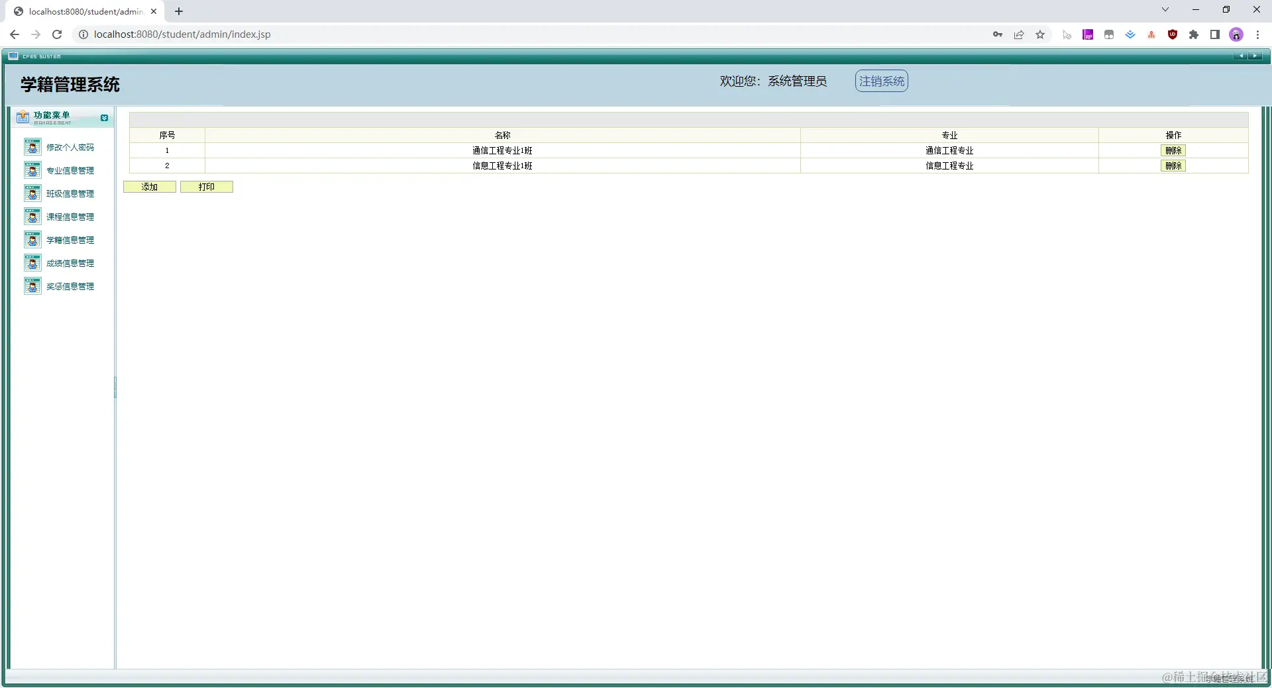Reload the current page
The image size is (1272, 688).
click(57, 34)
